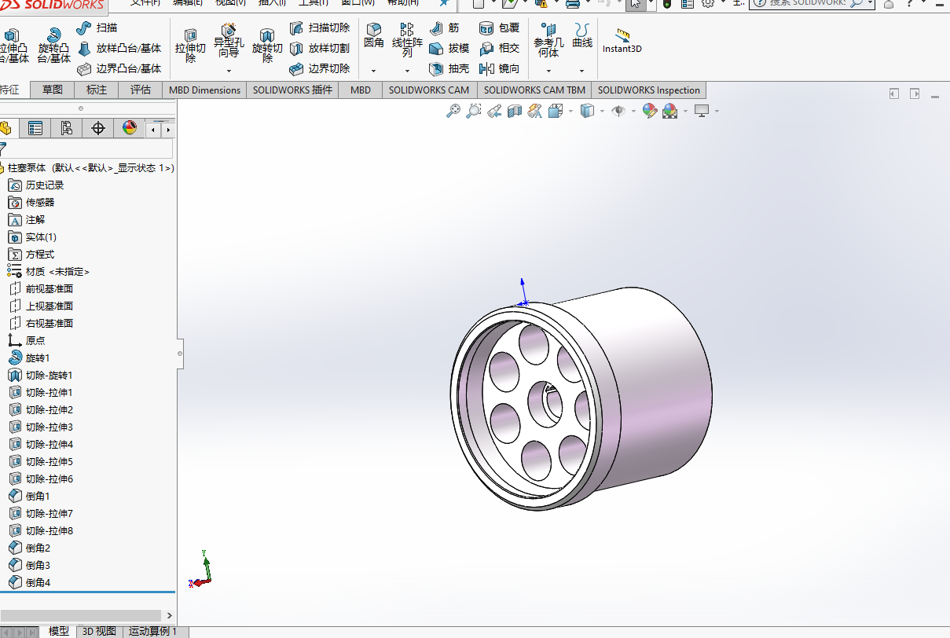
Task: Click the View Settings monitor icon
Action: [x=702, y=112]
